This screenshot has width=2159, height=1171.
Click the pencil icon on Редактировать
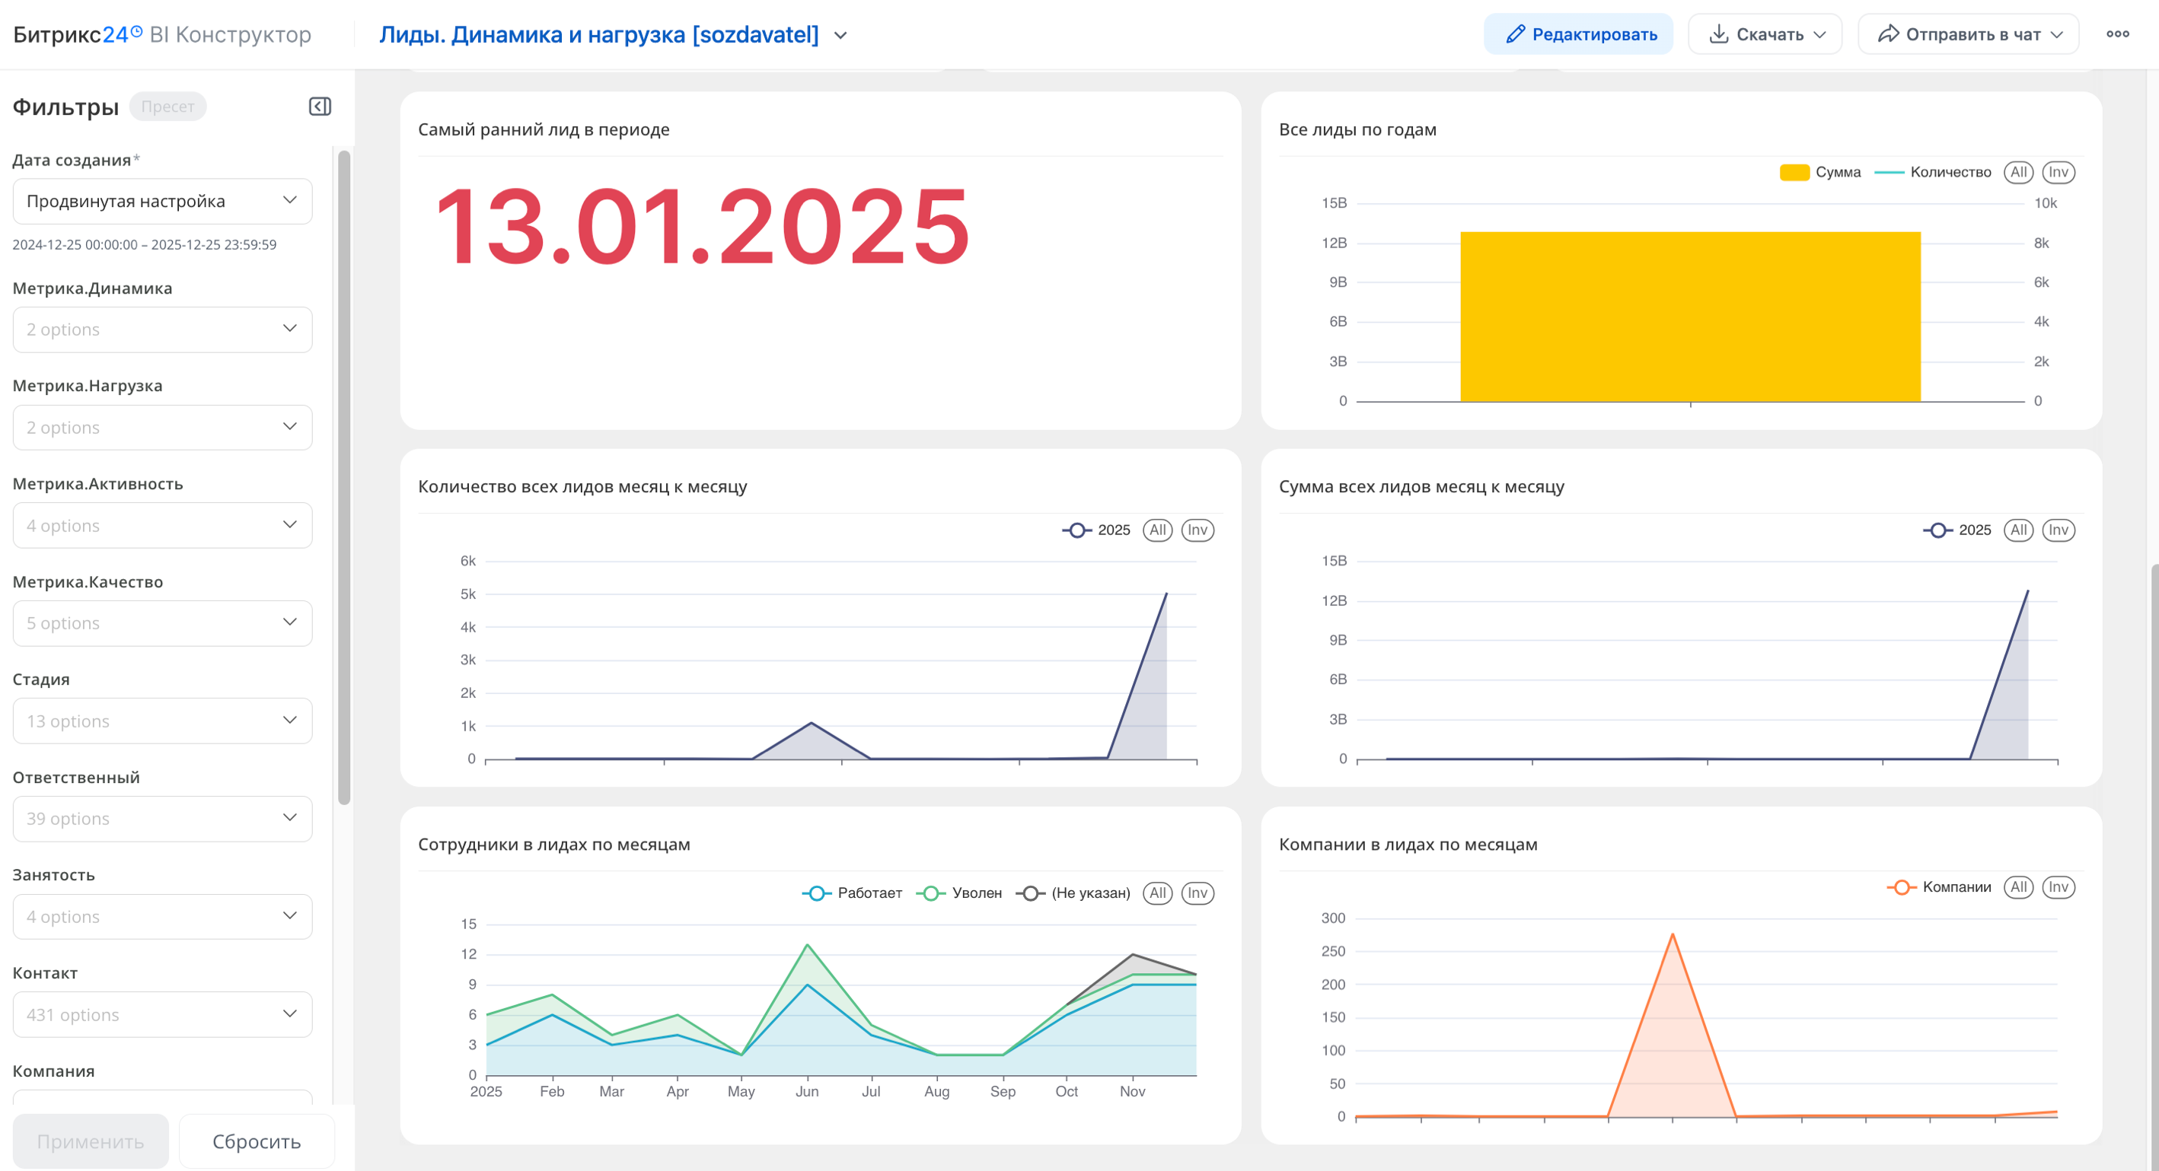coord(1514,34)
